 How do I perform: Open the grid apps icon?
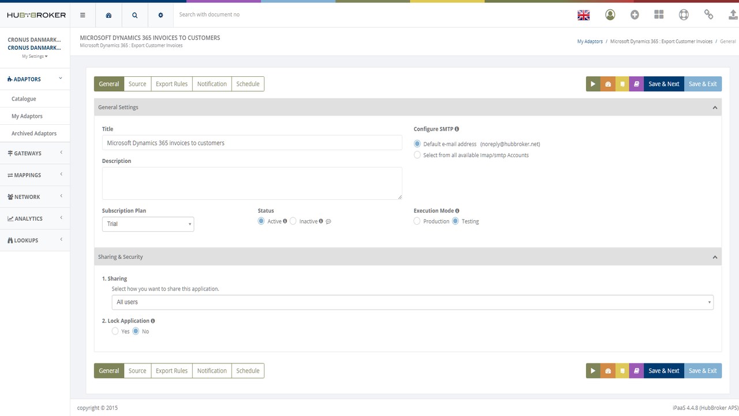(659, 15)
